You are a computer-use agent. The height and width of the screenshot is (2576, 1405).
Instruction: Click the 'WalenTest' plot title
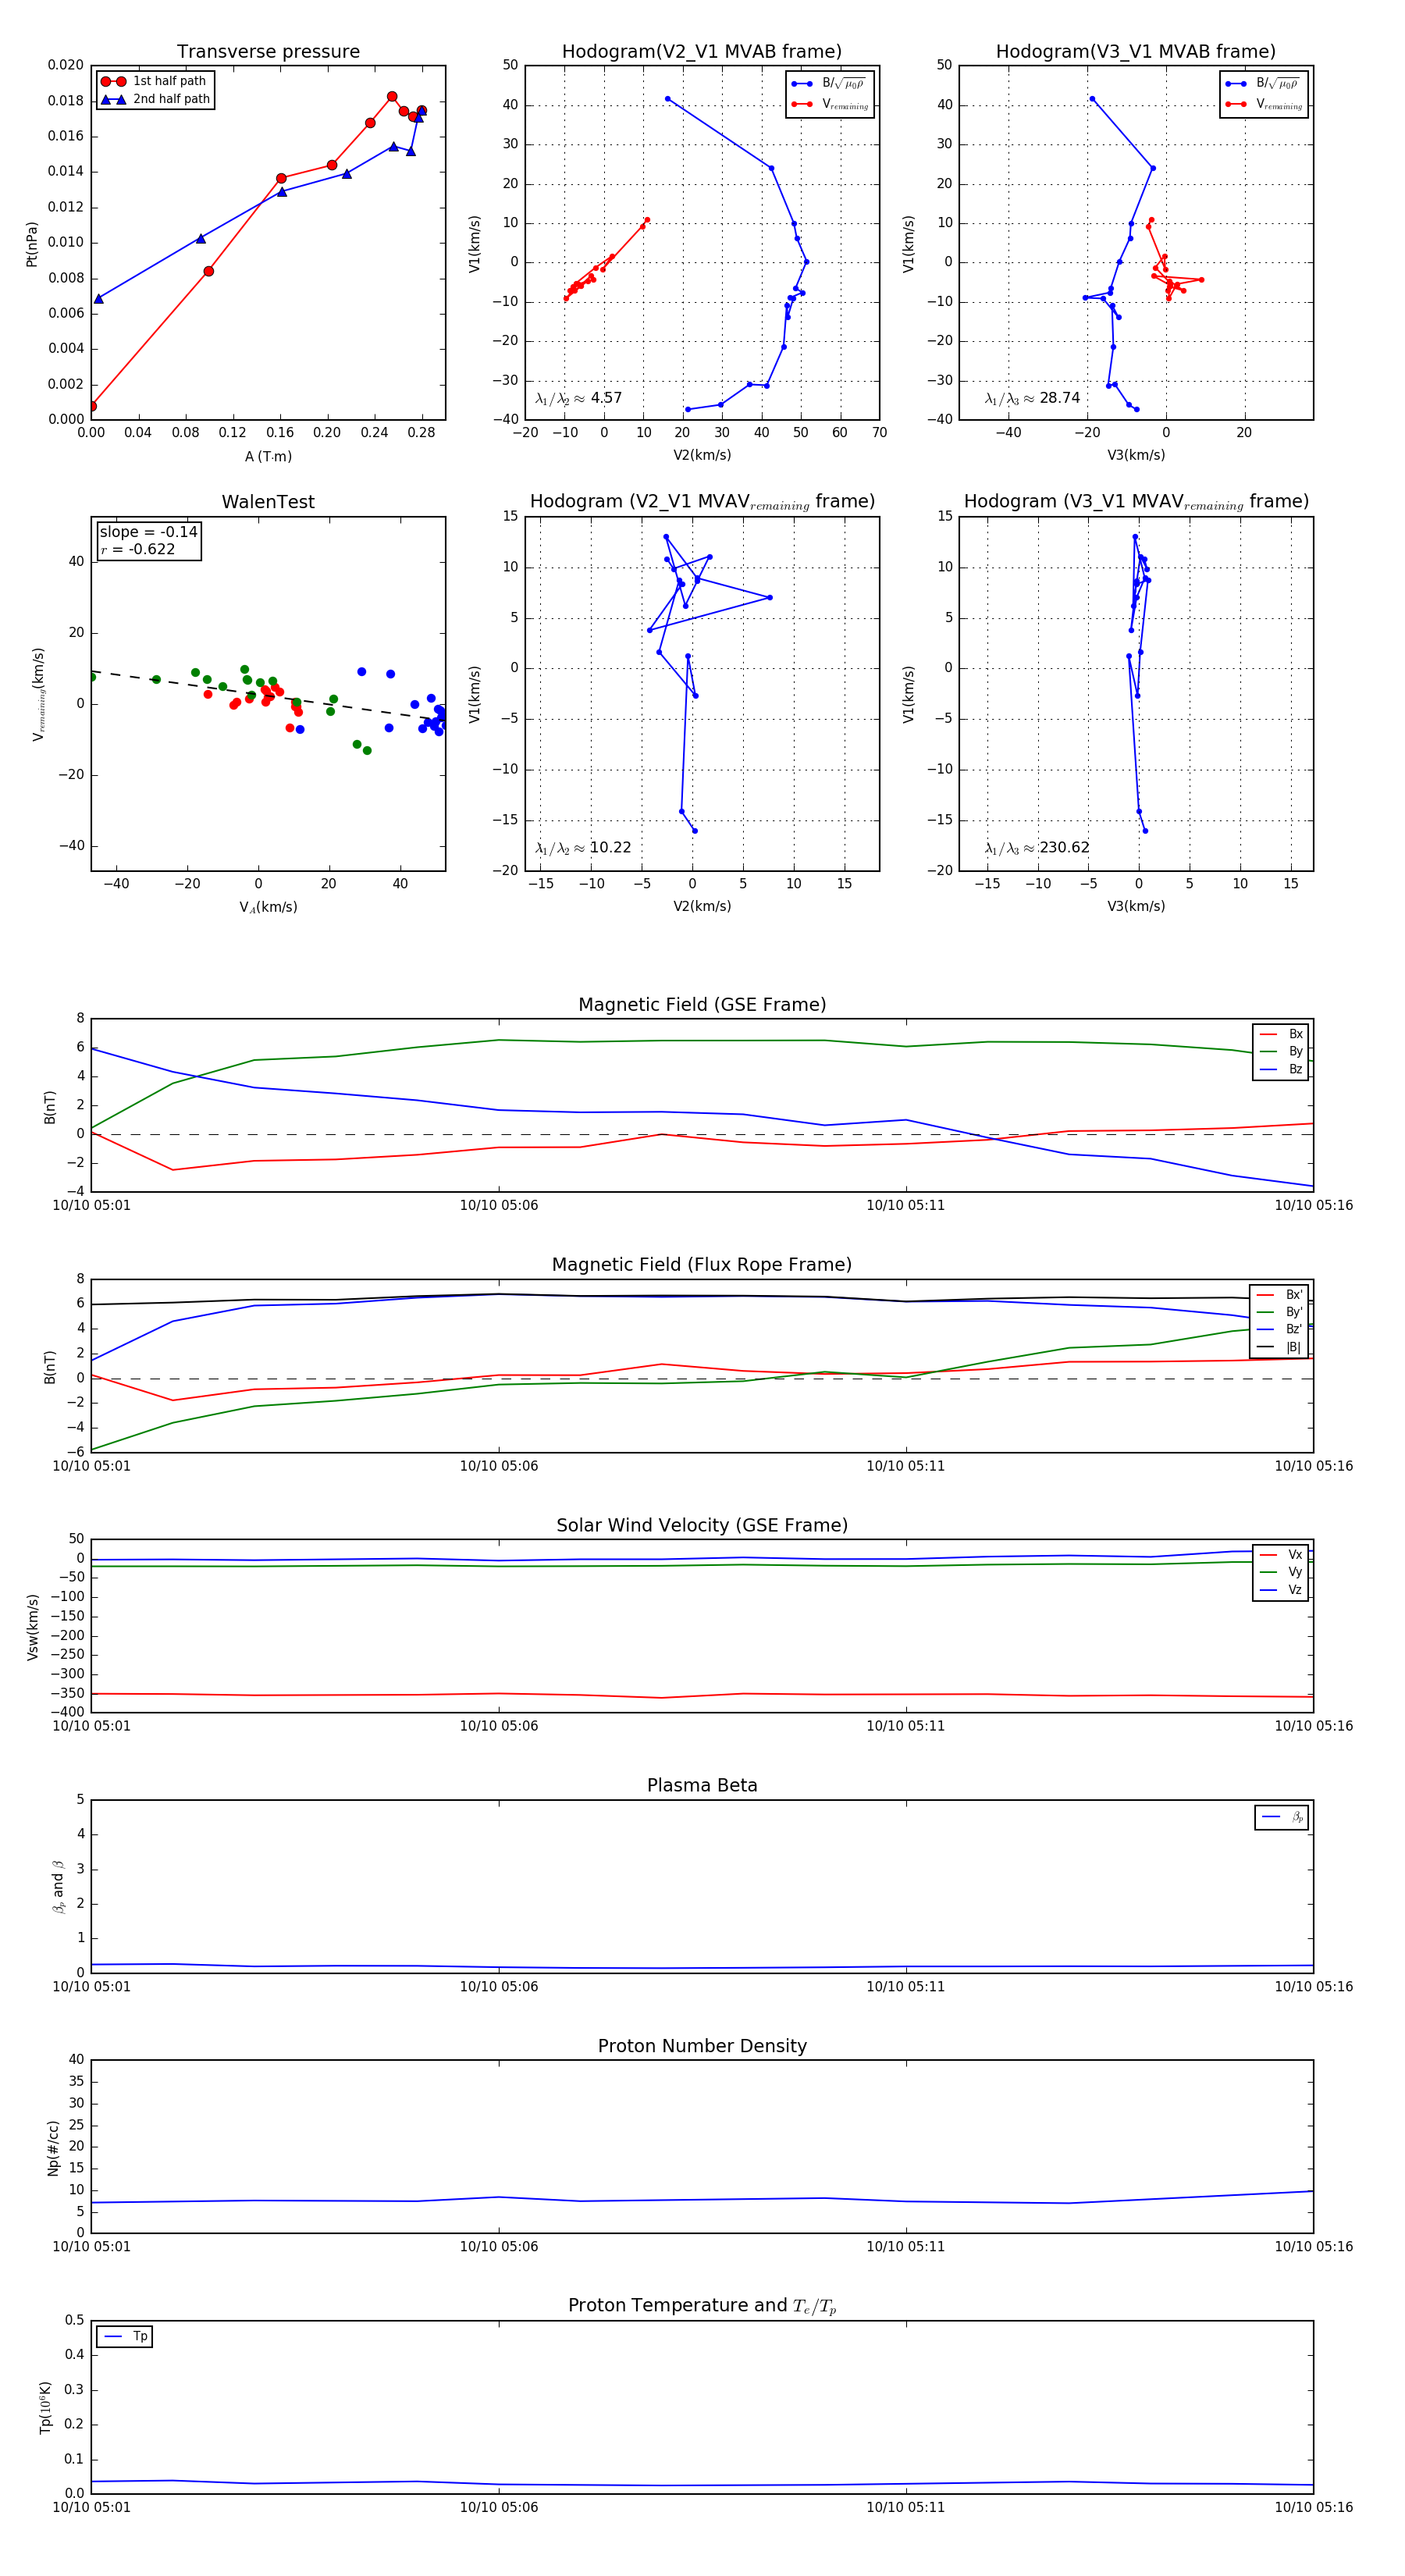(268, 502)
